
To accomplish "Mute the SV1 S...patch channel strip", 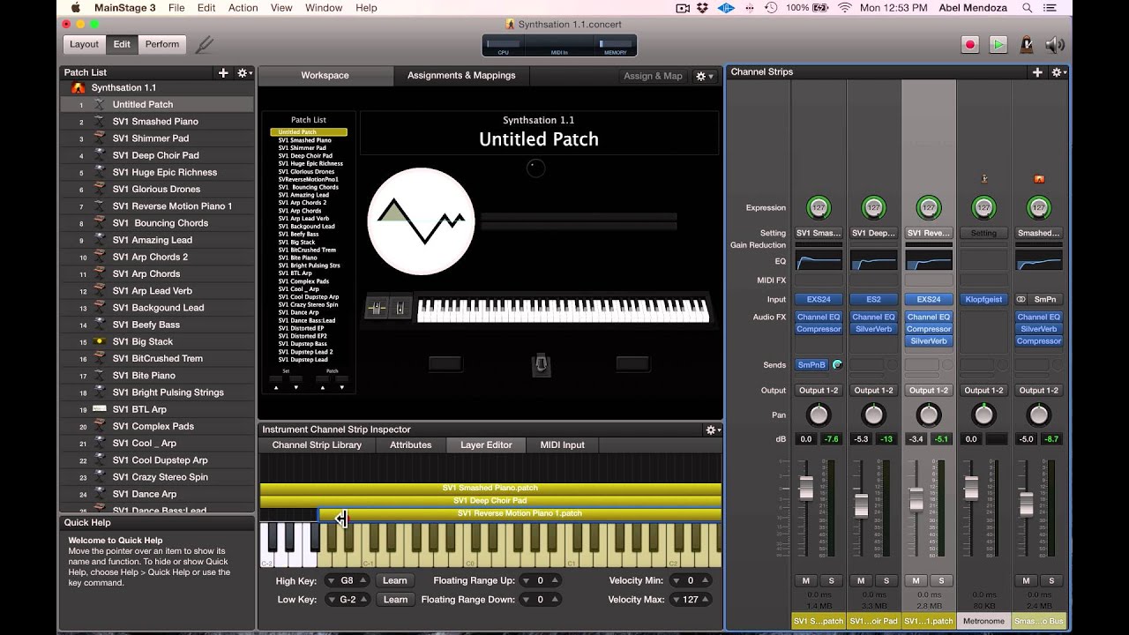I will pyautogui.click(x=805, y=580).
